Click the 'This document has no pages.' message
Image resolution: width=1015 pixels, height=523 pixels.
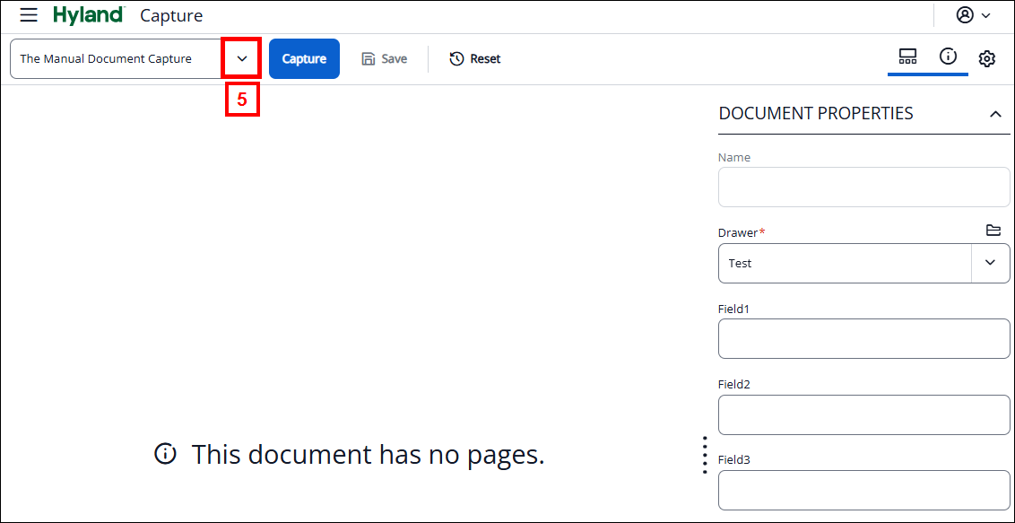(x=350, y=455)
